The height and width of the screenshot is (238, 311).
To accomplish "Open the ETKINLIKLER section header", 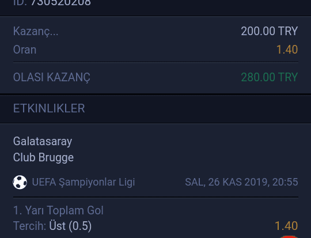I will 155,109.
